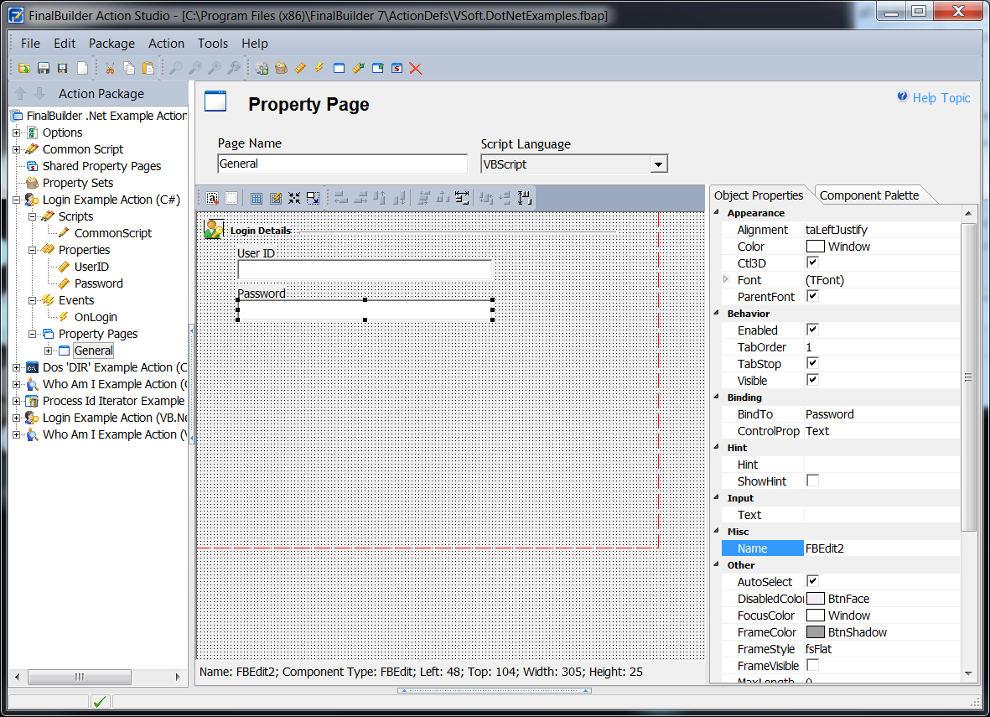Click the Paste clipboard icon
This screenshot has height=717, width=990.
[x=148, y=68]
